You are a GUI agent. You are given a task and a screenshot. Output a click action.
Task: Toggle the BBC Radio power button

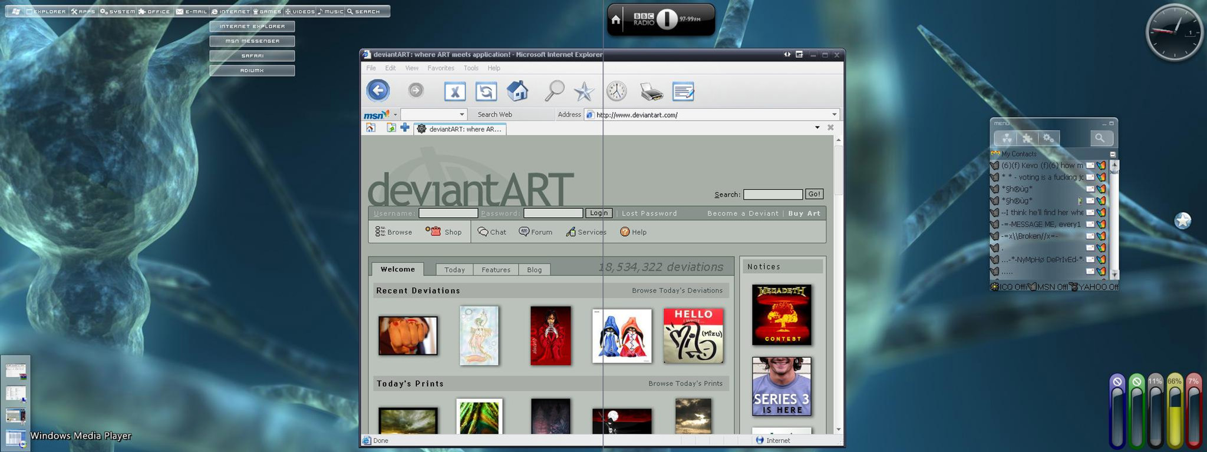667,19
